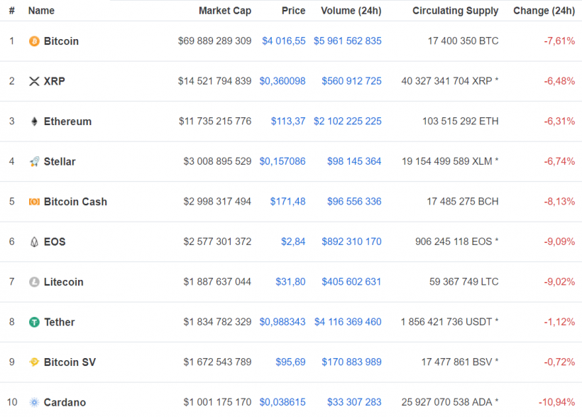This screenshot has width=582, height=417.
Task: Click the Ethereum name link
Action: coord(67,121)
